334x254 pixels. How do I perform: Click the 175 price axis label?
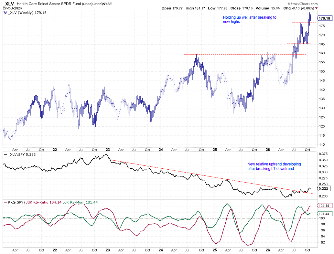coord(322,26)
